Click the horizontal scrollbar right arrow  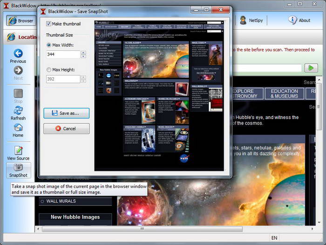pyautogui.click(x=312, y=229)
